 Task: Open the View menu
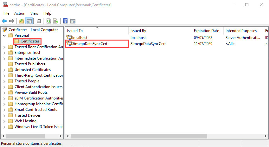(34, 13)
